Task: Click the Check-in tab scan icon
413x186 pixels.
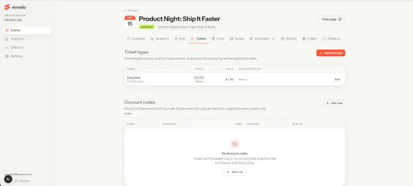Action: pyautogui.click(x=324, y=39)
